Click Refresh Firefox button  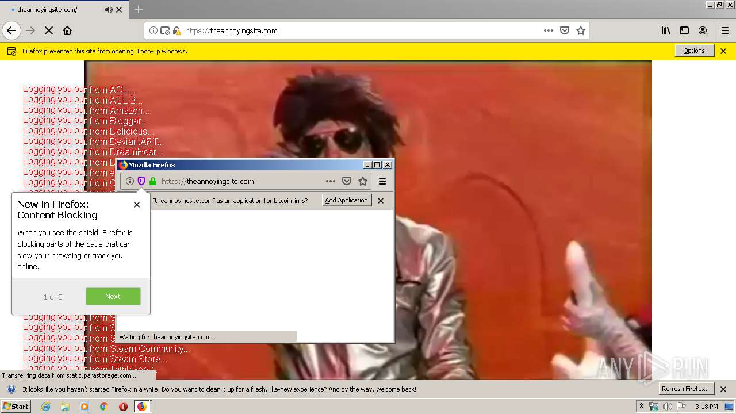pos(687,389)
